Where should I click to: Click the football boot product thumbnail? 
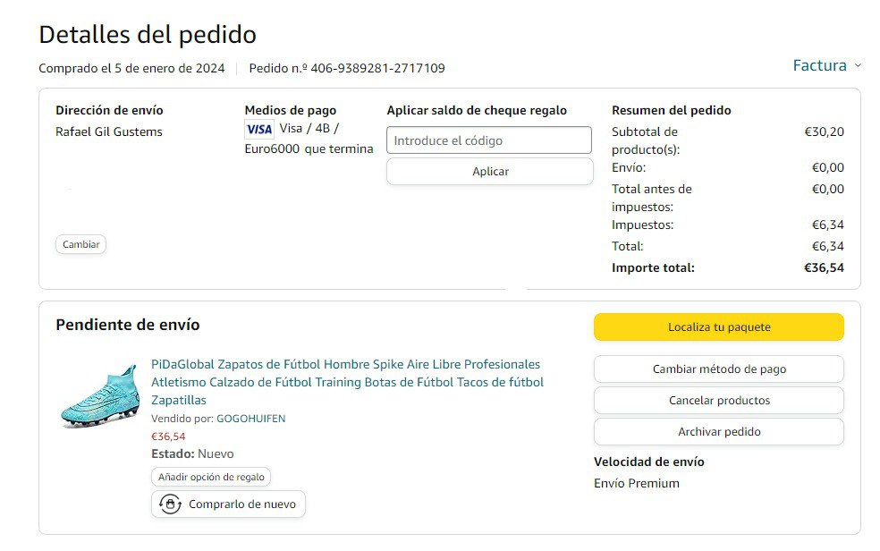[99, 395]
